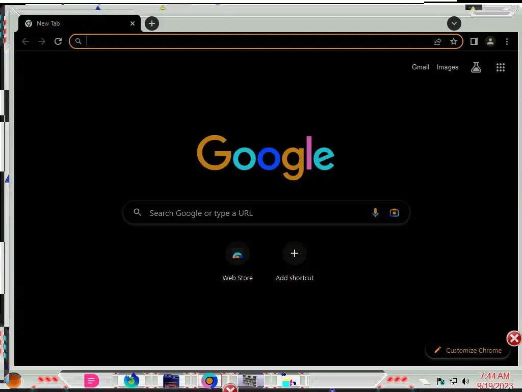Click the magnifier icon in the Google search box
This screenshot has height=392, width=522.
pyautogui.click(x=137, y=212)
